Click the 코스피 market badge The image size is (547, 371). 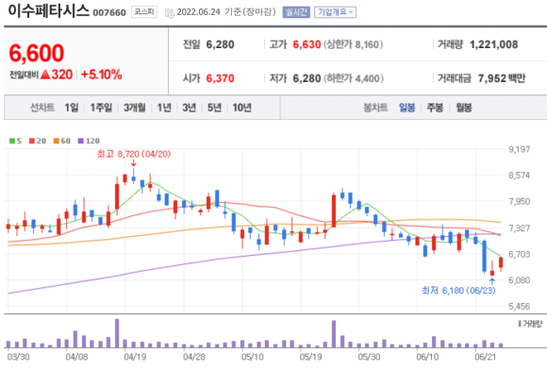click(x=144, y=12)
